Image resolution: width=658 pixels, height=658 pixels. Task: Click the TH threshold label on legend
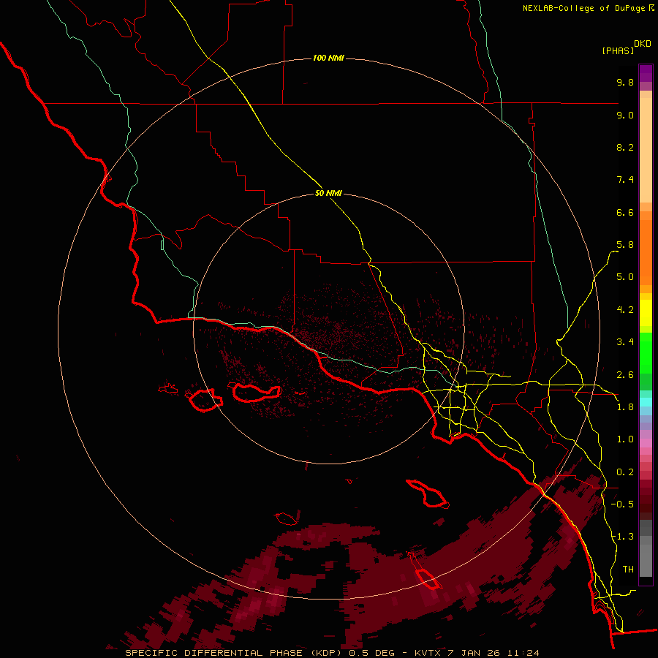[628, 570]
